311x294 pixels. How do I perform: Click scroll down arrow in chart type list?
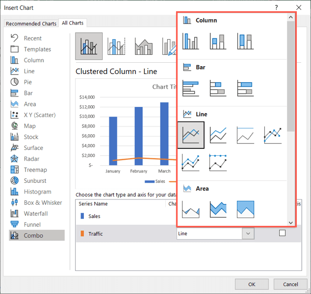(x=291, y=222)
